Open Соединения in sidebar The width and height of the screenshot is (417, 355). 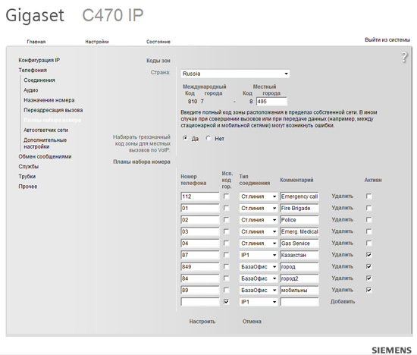click(x=39, y=80)
